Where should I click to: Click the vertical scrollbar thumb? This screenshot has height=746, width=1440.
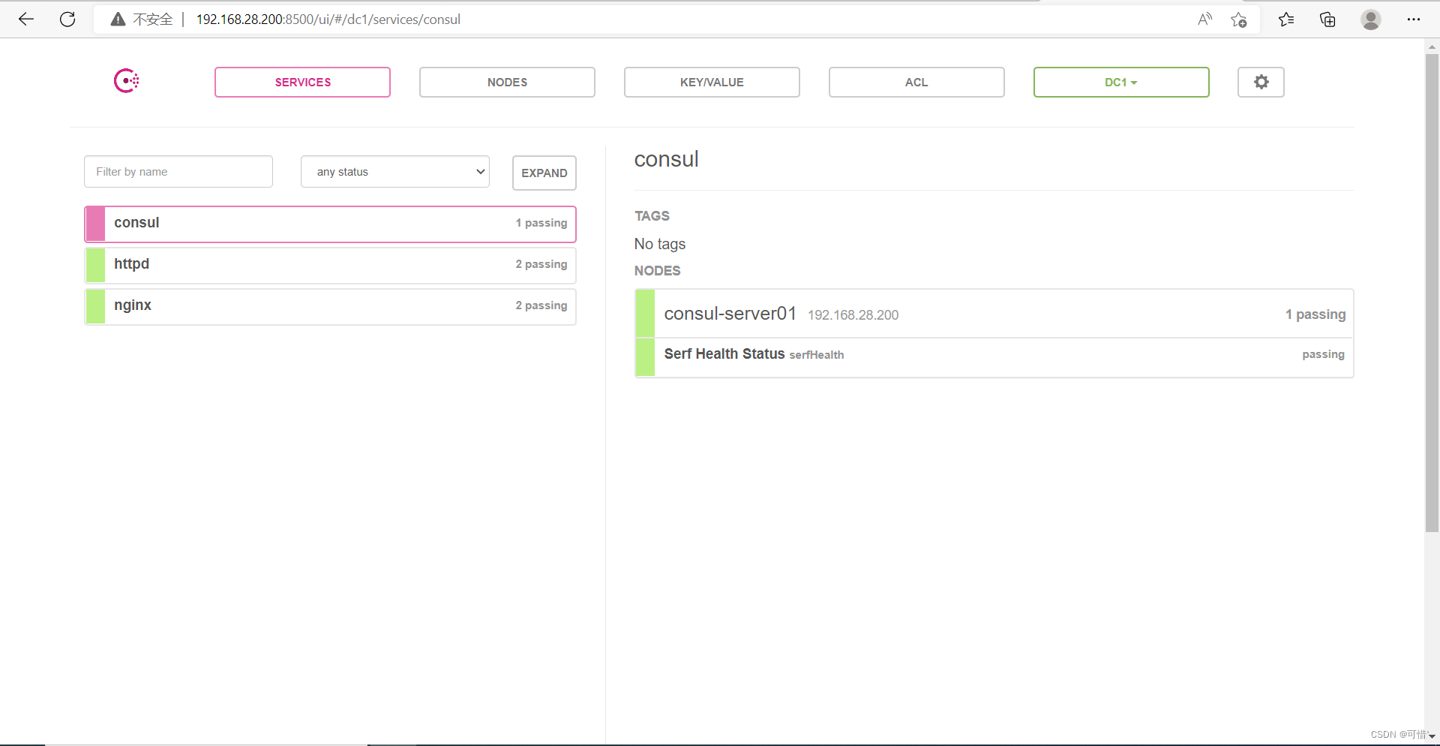click(x=1432, y=293)
